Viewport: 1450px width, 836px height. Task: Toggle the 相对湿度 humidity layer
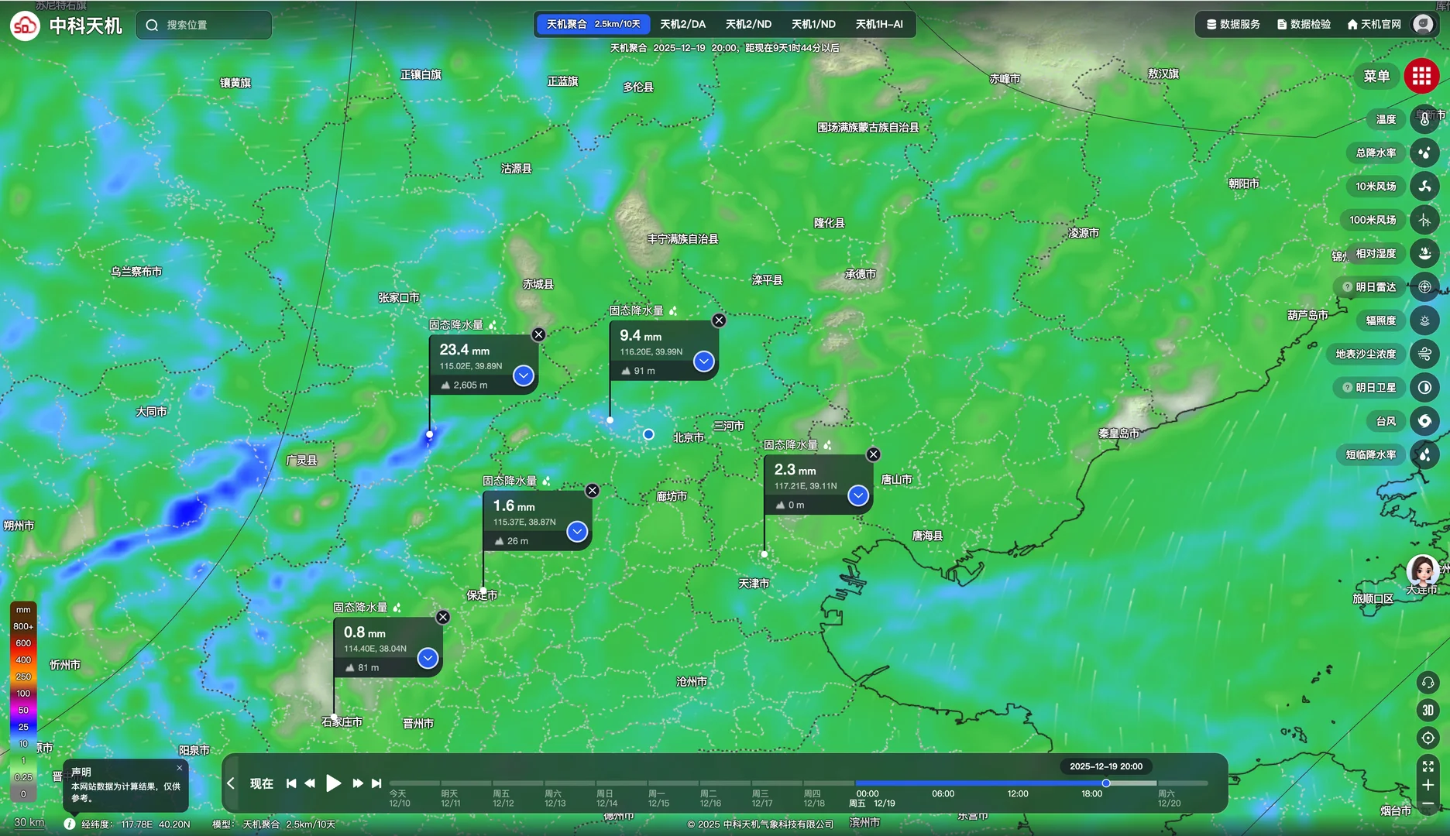(1424, 253)
